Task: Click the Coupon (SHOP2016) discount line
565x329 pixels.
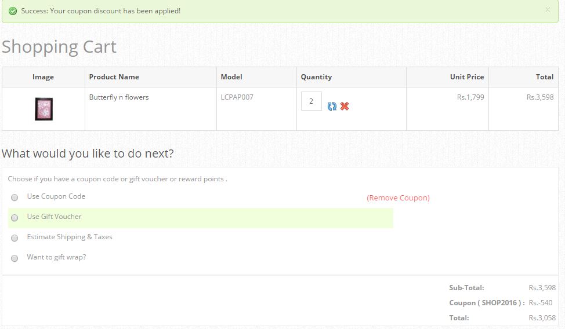Action: coord(487,303)
